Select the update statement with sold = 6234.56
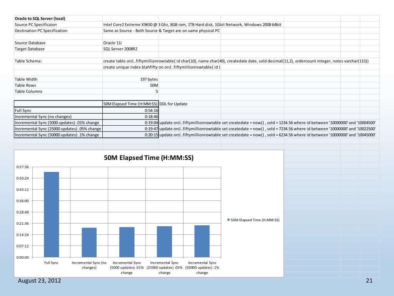394x296 pixels. point(267,135)
